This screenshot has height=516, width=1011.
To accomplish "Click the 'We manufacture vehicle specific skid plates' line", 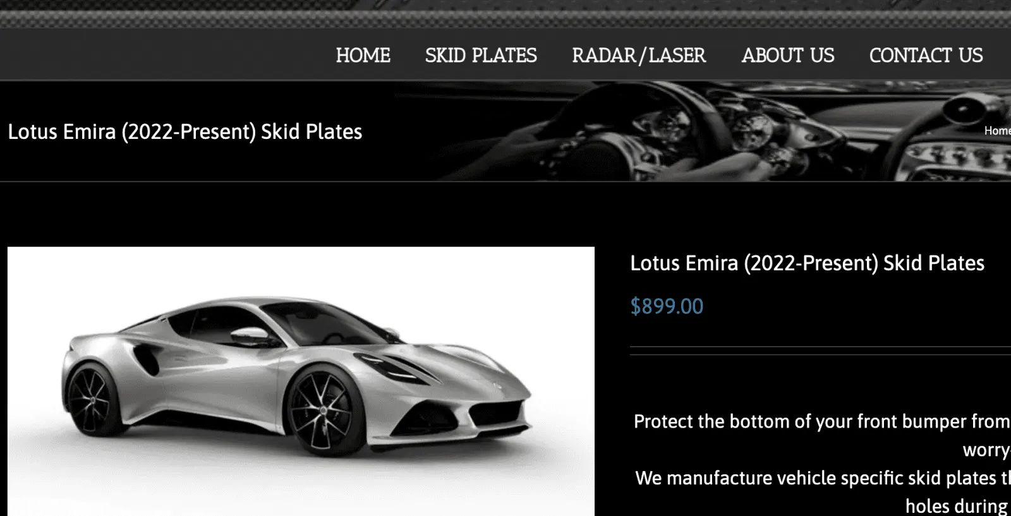I will [823, 478].
